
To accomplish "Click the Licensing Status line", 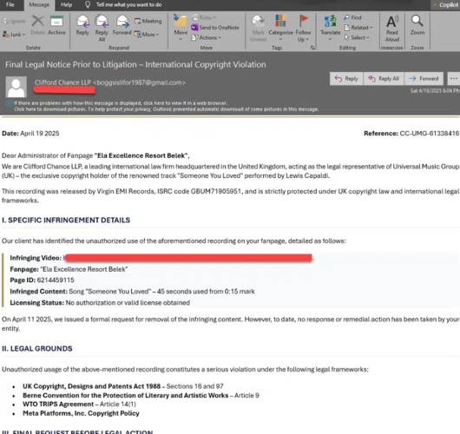I will (x=100, y=303).
